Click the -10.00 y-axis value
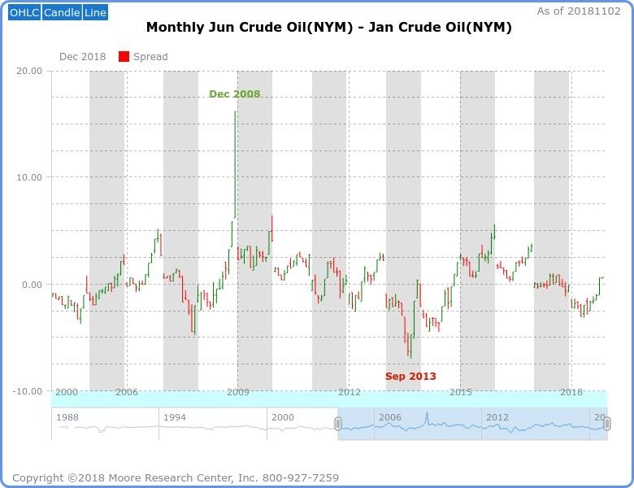 (x=28, y=391)
